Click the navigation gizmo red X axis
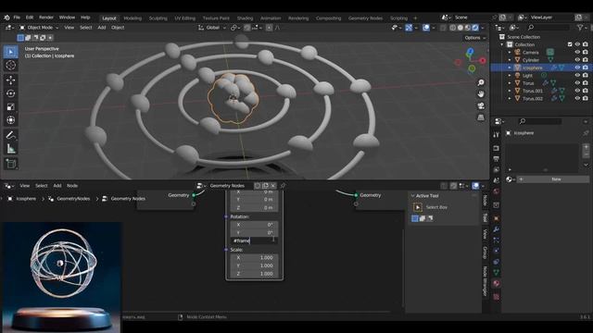The image size is (593, 333). pos(483,60)
